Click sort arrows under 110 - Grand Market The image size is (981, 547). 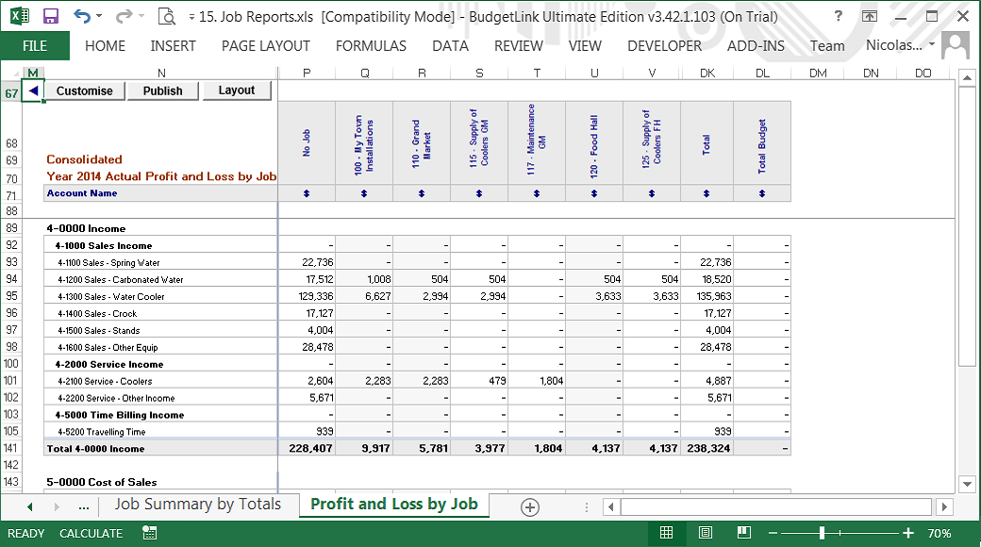pos(422,193)
